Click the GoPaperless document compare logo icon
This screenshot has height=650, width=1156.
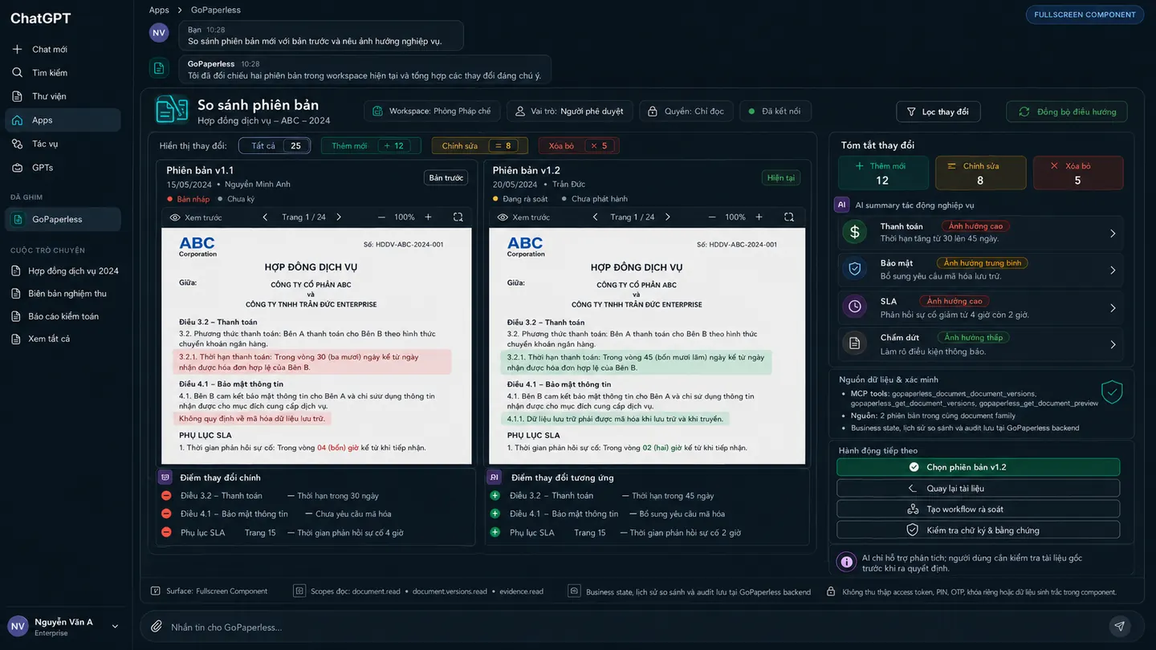tap(172, 110)
